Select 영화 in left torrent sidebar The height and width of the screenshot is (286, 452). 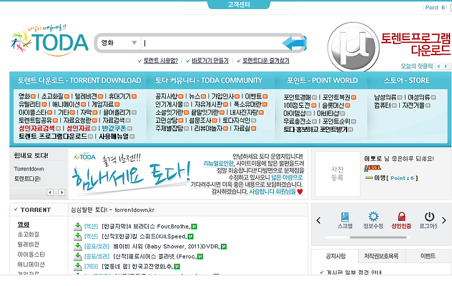coord(23,225)
